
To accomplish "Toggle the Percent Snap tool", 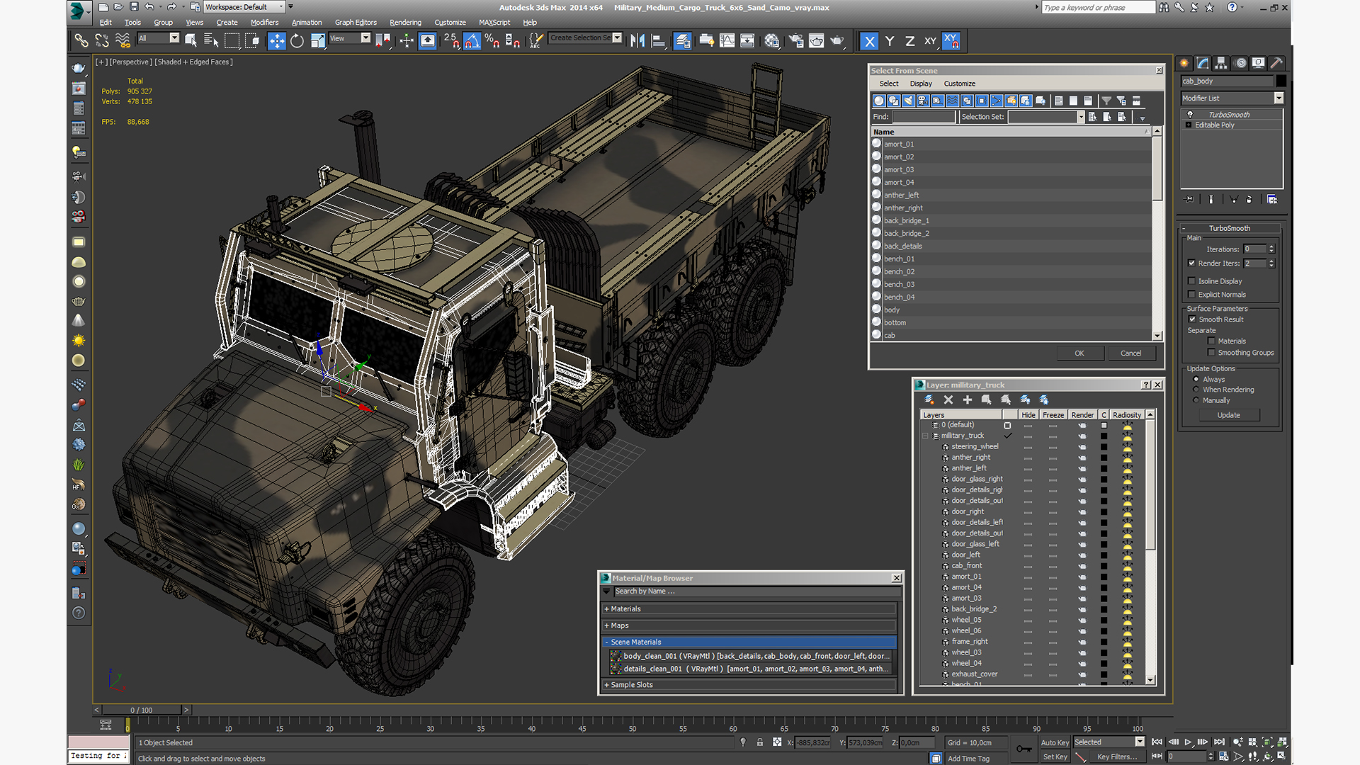I will tap(492, 41).
